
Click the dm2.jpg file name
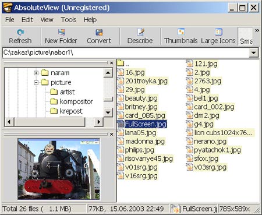(x=207, y=115)
